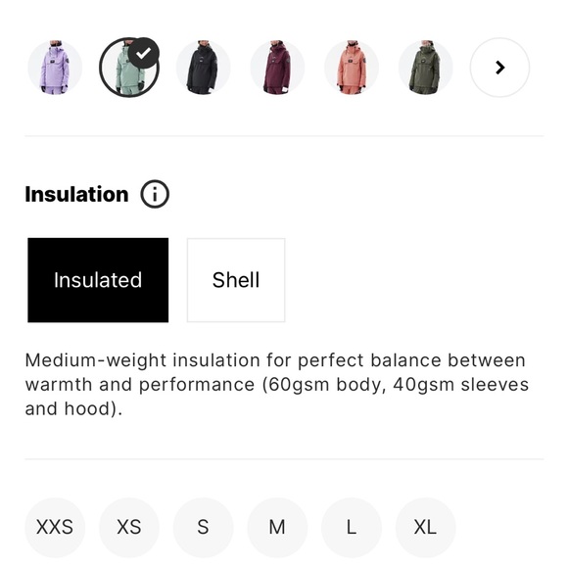Pick the burgundy jacket color

point(277,68)
